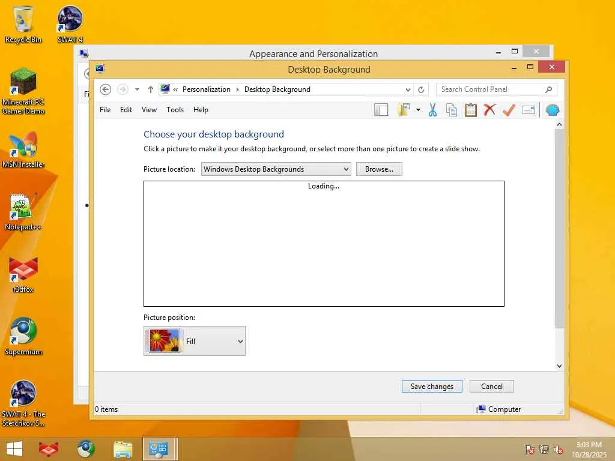Click the preview pane layout toolbar icon
This screenshot has height=461, width=615.
381,110
